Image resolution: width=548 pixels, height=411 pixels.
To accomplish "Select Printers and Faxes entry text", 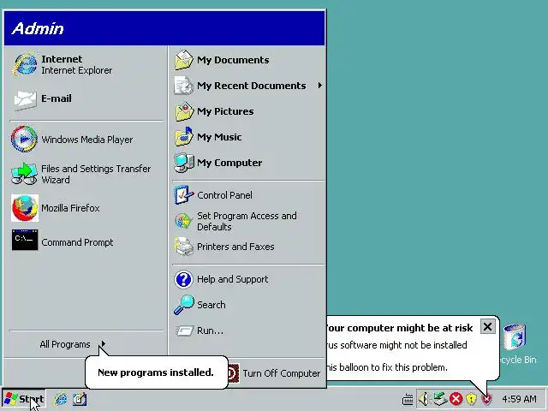I will (x=235, y=247).
